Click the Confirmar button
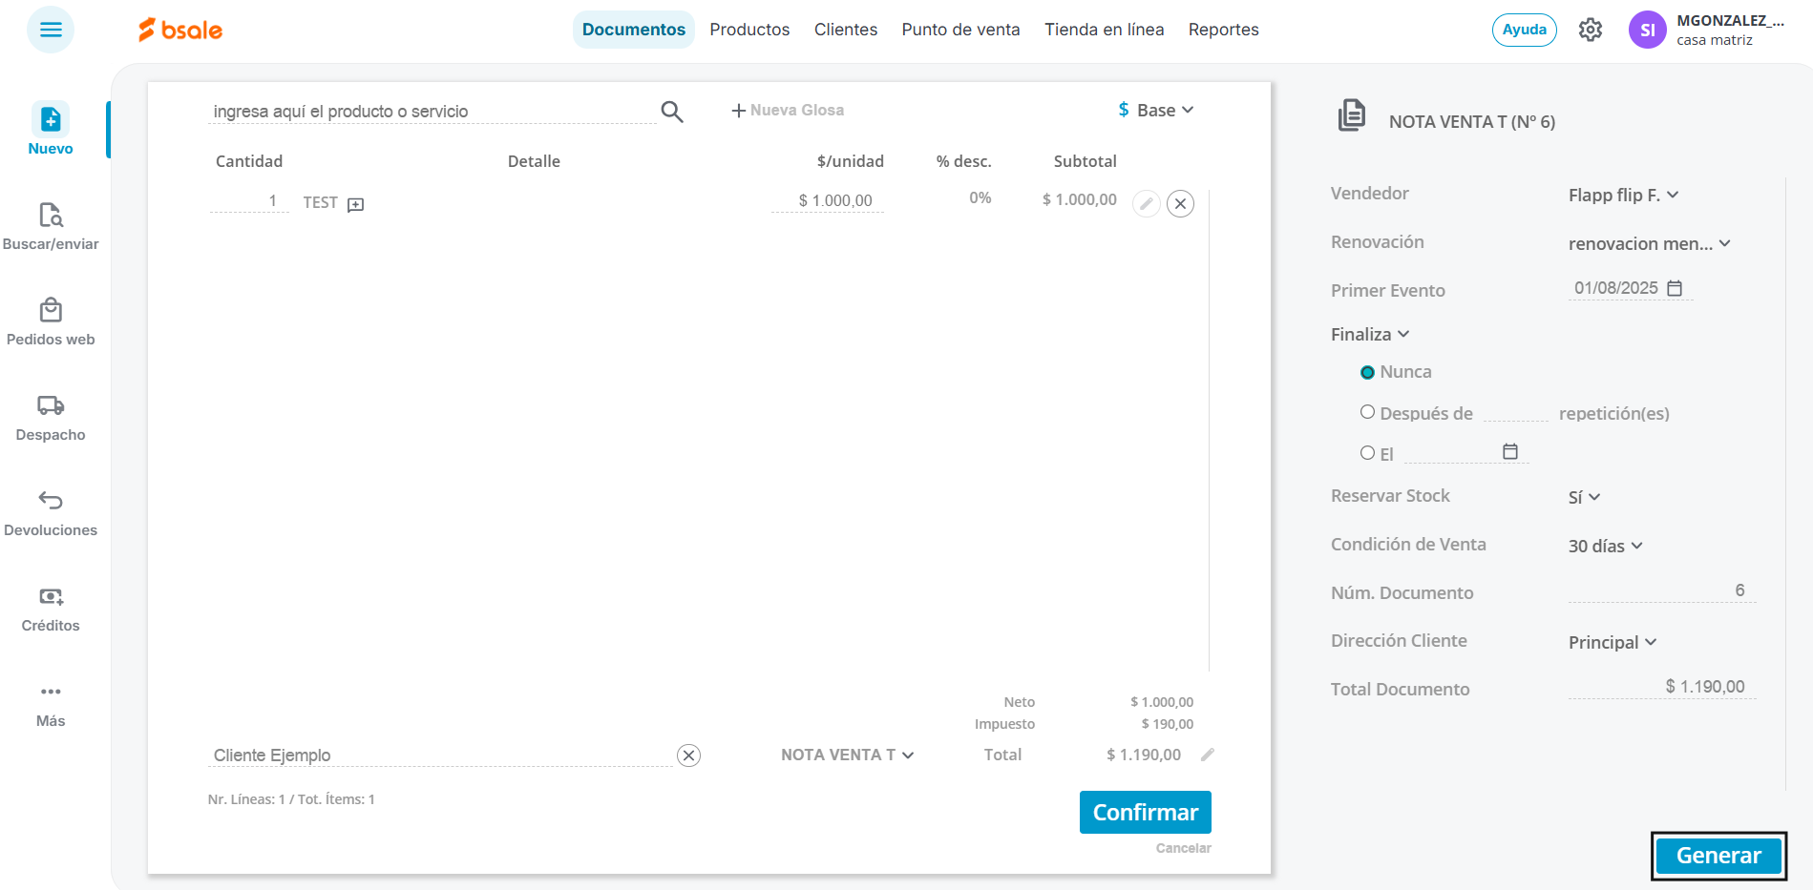Screen dimensions: 1813x890 click(x=1146, y=812)
